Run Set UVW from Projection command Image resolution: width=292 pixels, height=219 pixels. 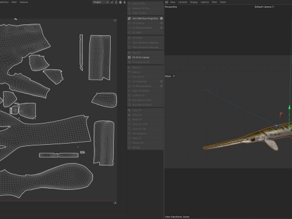coord(145,18)
